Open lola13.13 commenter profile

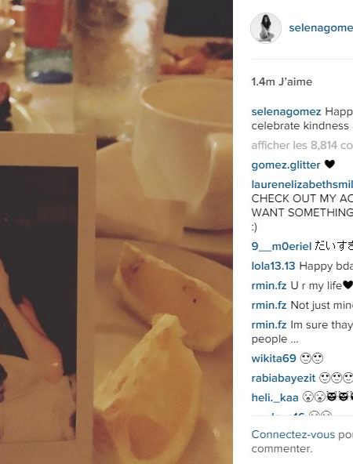(x=273, y=266)
